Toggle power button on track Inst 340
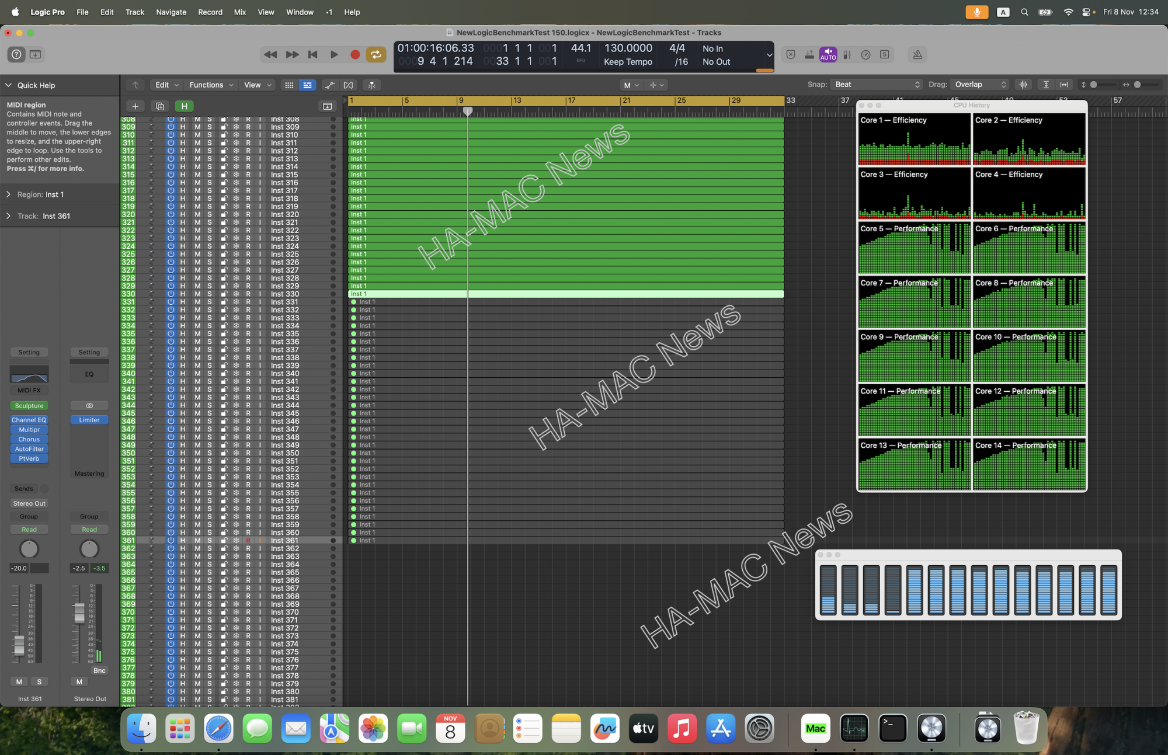The width and height of the screenshot is (1168, 755). pos(171,373)
